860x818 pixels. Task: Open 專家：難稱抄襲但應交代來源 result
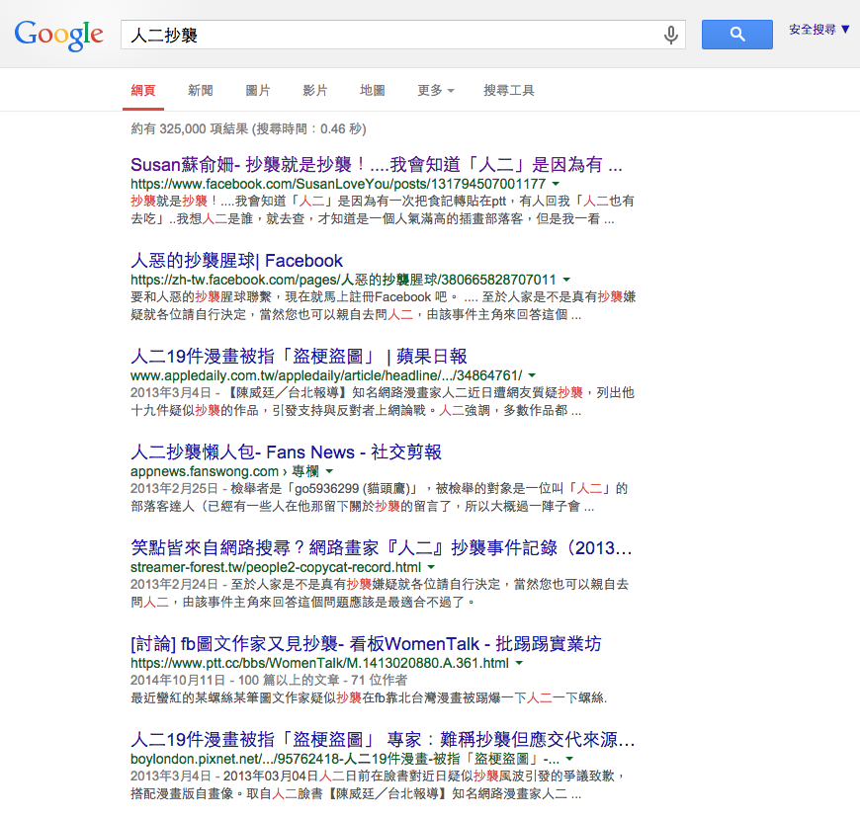coord(383,740)
